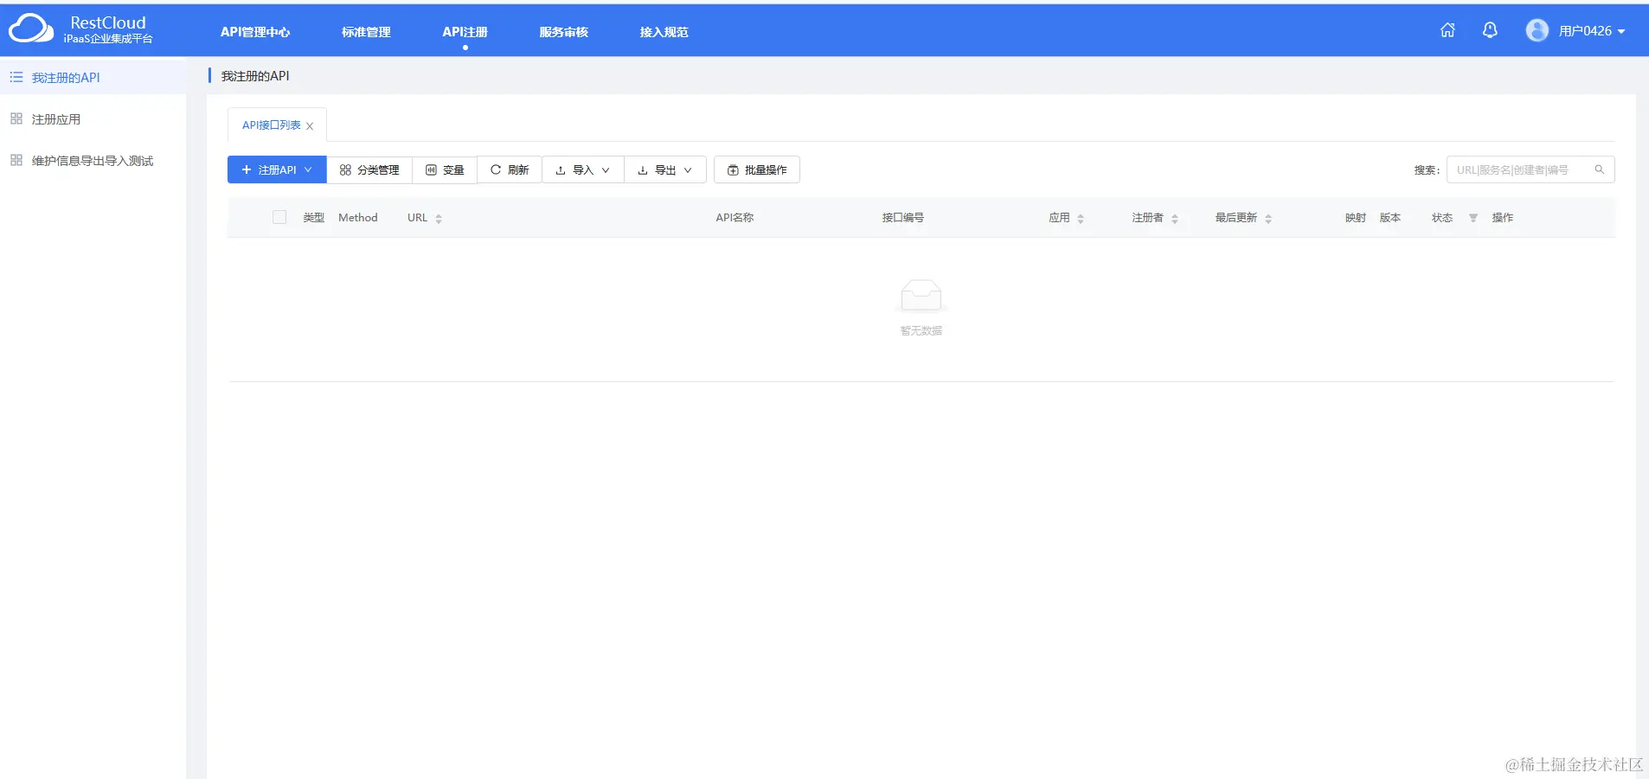1649x779 pixels.
Task: Click the 刷新 button
Action: click(510, 169)
